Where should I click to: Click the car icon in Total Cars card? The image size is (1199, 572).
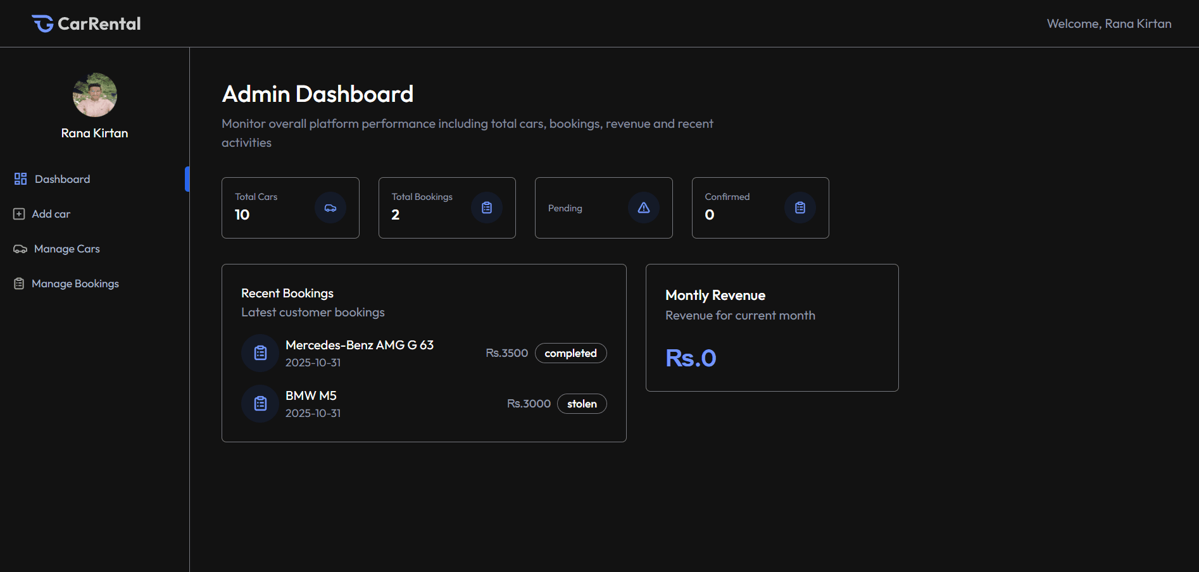[x=330, y=208]
